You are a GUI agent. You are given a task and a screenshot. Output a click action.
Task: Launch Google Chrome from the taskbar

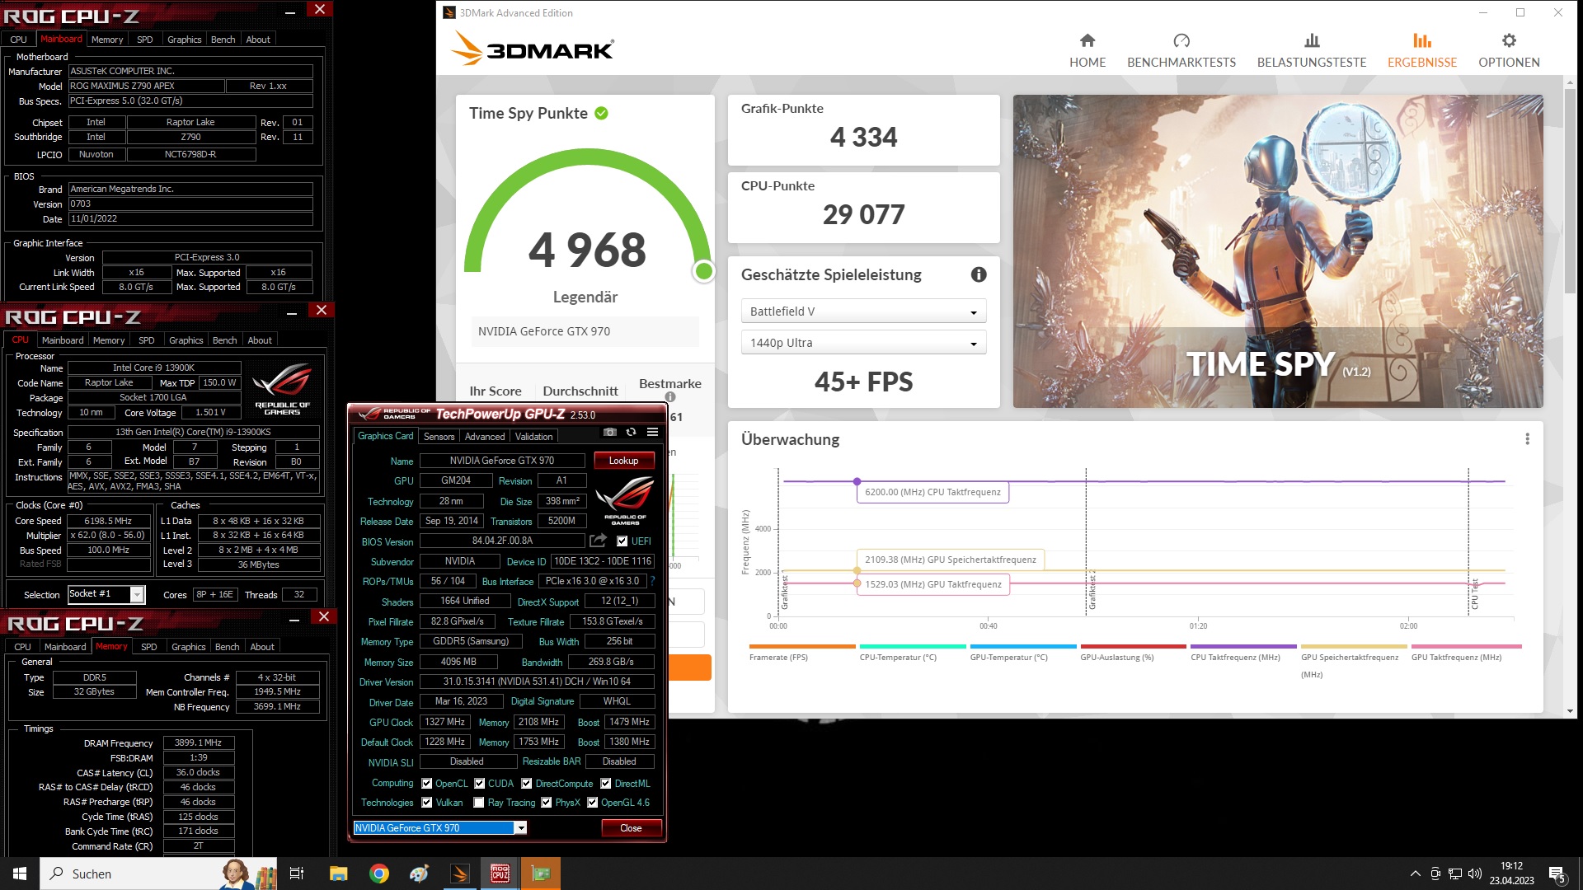379,874
